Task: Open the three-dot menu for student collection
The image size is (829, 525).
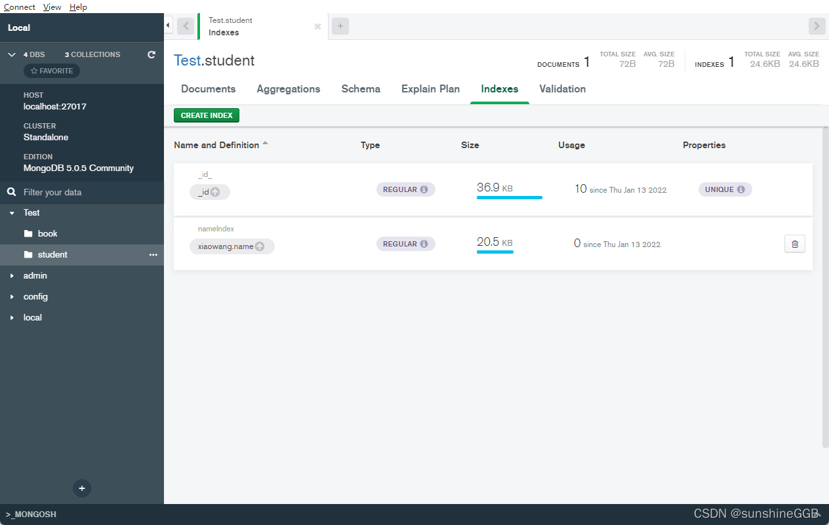Action: (153, 254)
